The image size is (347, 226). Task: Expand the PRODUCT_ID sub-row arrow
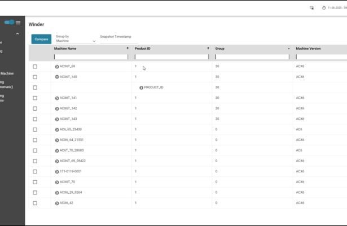click(x=141, y=88)
